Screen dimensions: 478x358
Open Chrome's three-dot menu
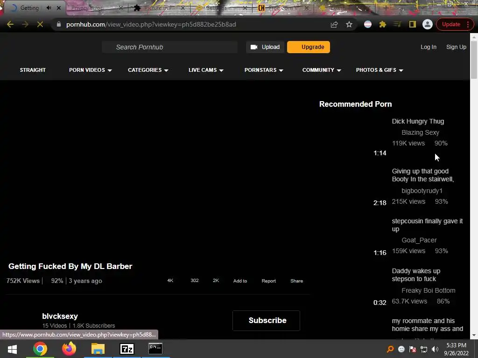[468, 24]
